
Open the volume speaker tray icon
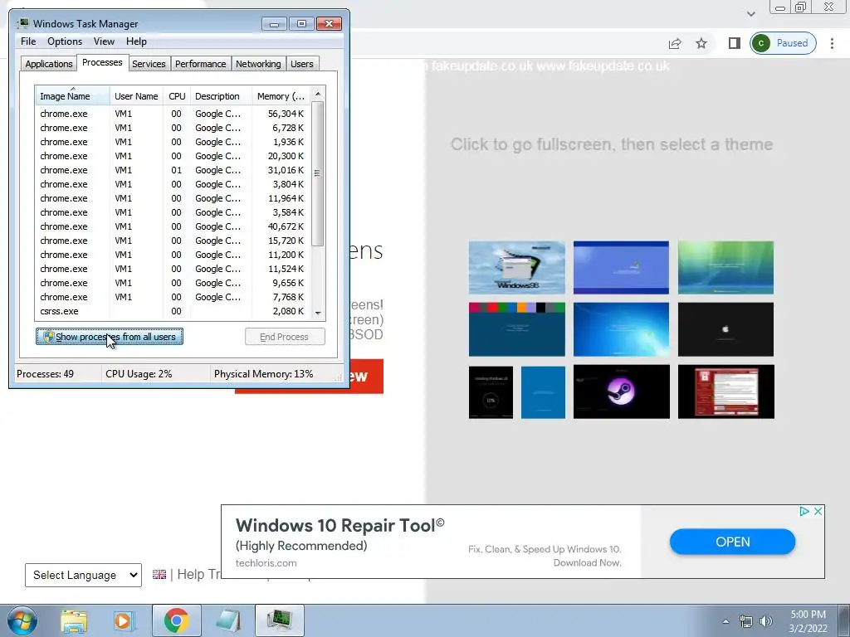[x=766, y=621]
